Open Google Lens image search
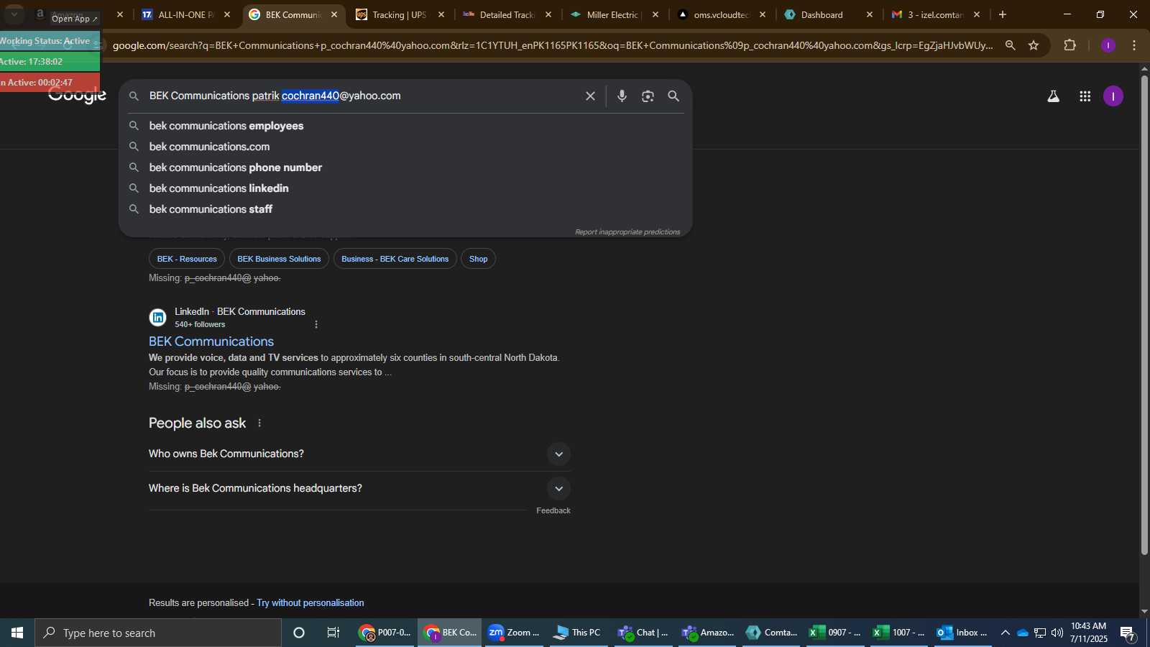 pyautogui.click(x=648, y=96)
